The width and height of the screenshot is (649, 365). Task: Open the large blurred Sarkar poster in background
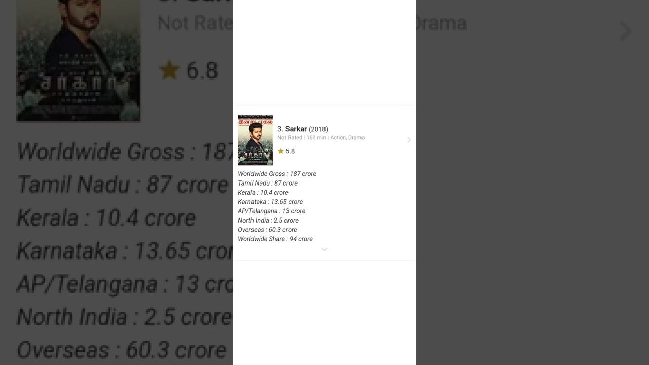pyautogui.click(x=79, y=60)
